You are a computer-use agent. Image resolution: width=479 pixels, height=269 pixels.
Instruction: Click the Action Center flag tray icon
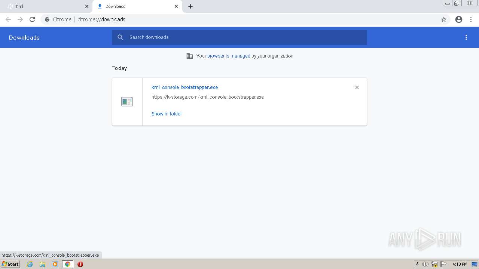pyautogui.click(x=443, y=264)
